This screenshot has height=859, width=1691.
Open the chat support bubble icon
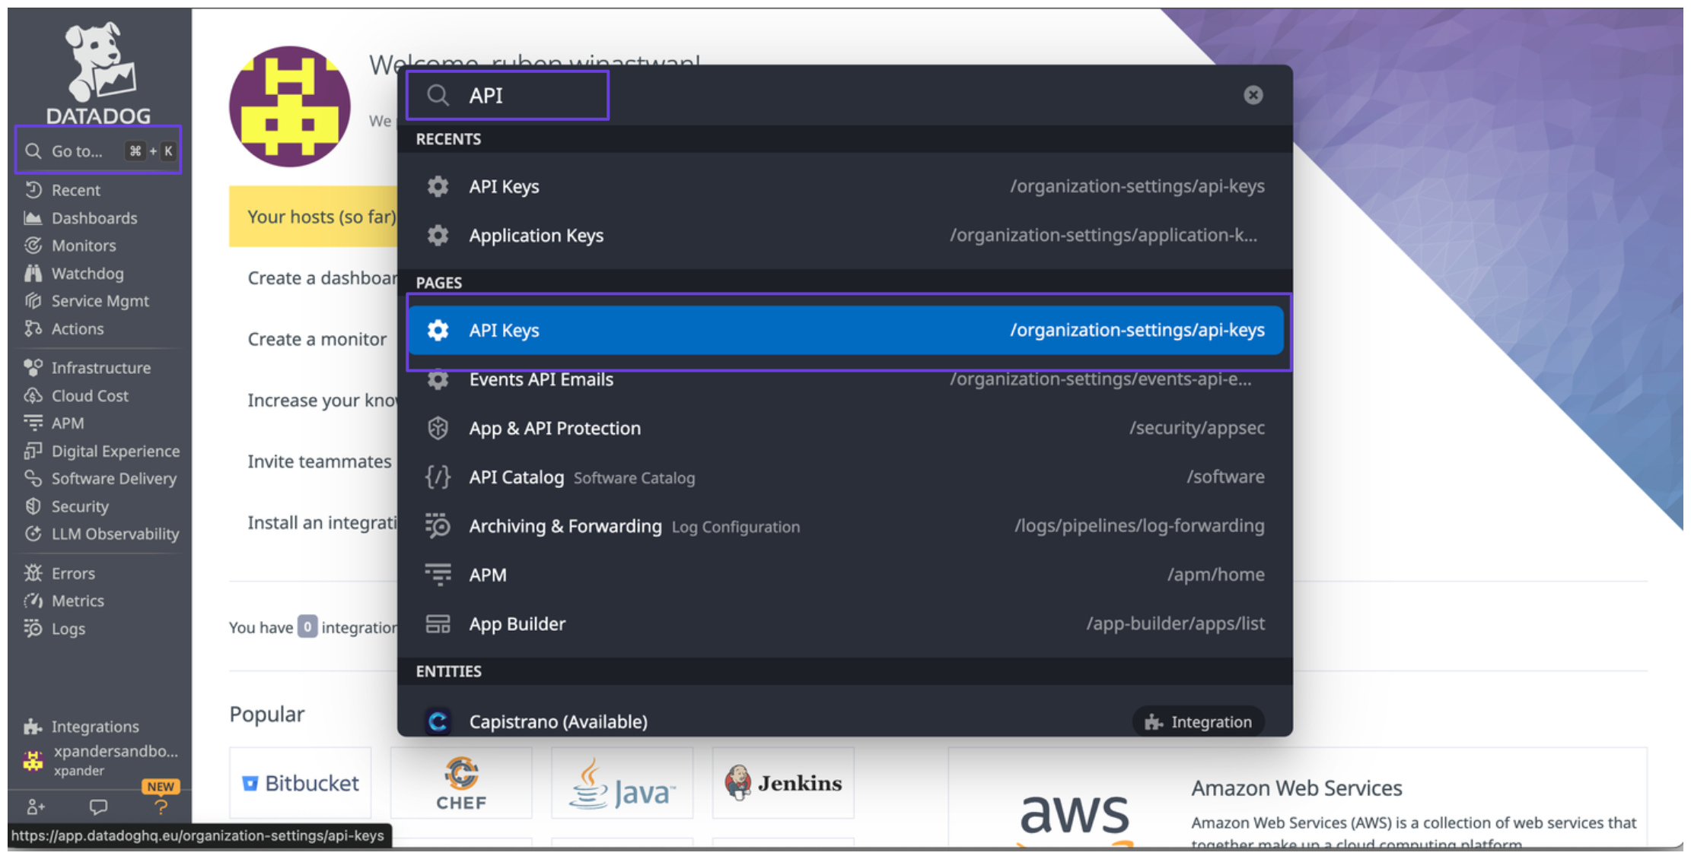pos(98,807)
